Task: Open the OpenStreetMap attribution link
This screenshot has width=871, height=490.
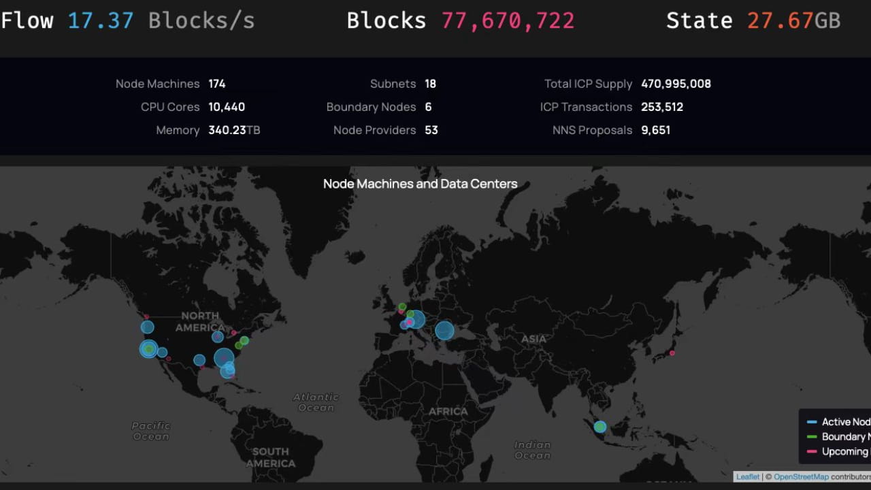Action: (x=801, y=476)
